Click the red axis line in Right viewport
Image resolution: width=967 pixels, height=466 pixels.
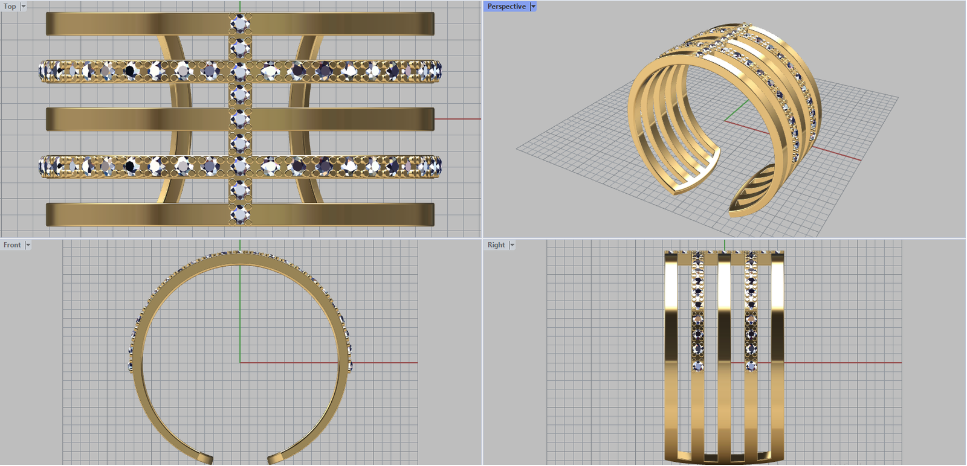[846, 363]
